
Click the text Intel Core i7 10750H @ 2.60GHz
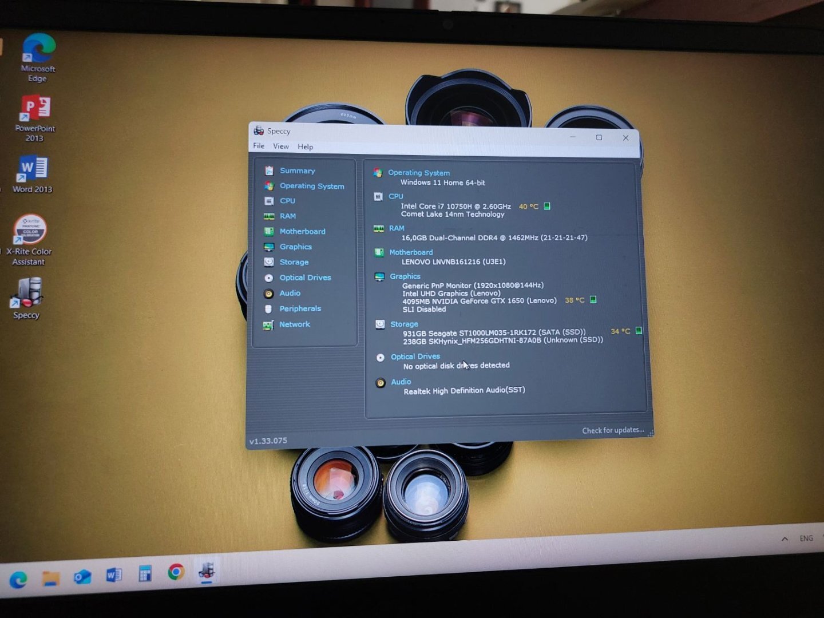click(455, 206)
